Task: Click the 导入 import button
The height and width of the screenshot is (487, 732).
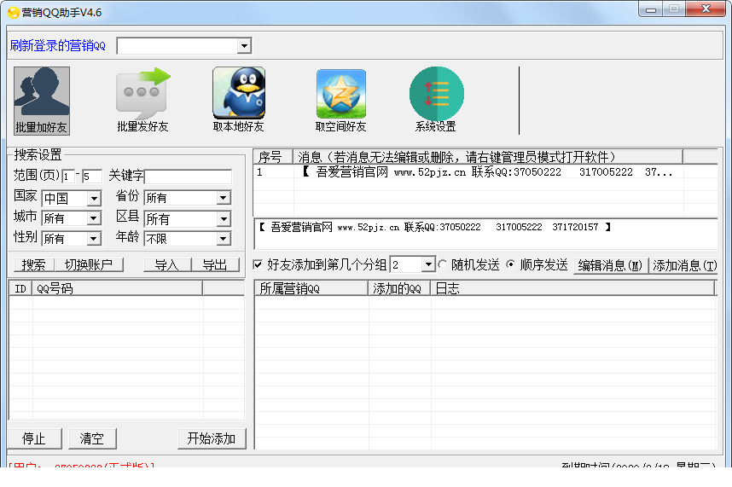Action: (x=166, y=265)
